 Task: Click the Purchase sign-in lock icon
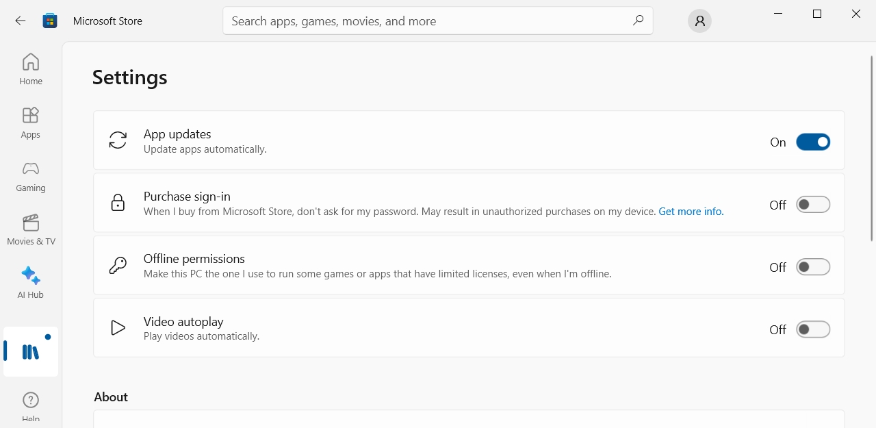coord(118,203)
